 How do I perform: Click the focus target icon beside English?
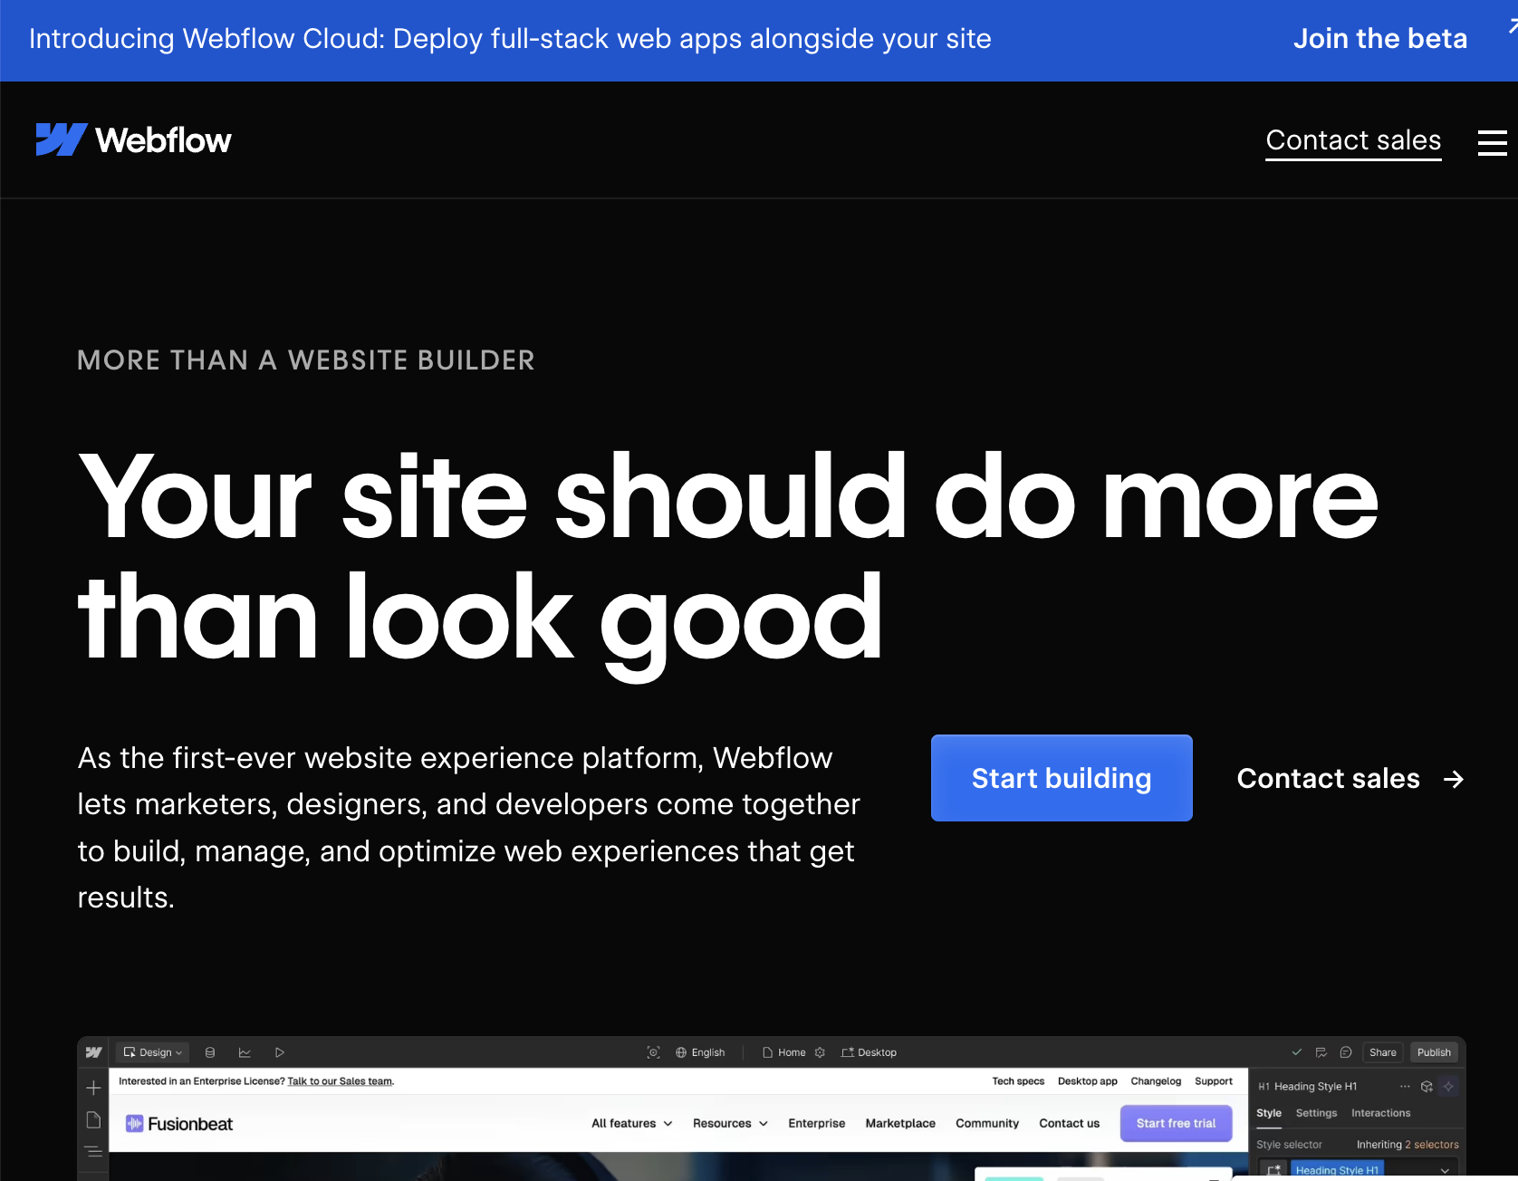[x=653, y=1052]
